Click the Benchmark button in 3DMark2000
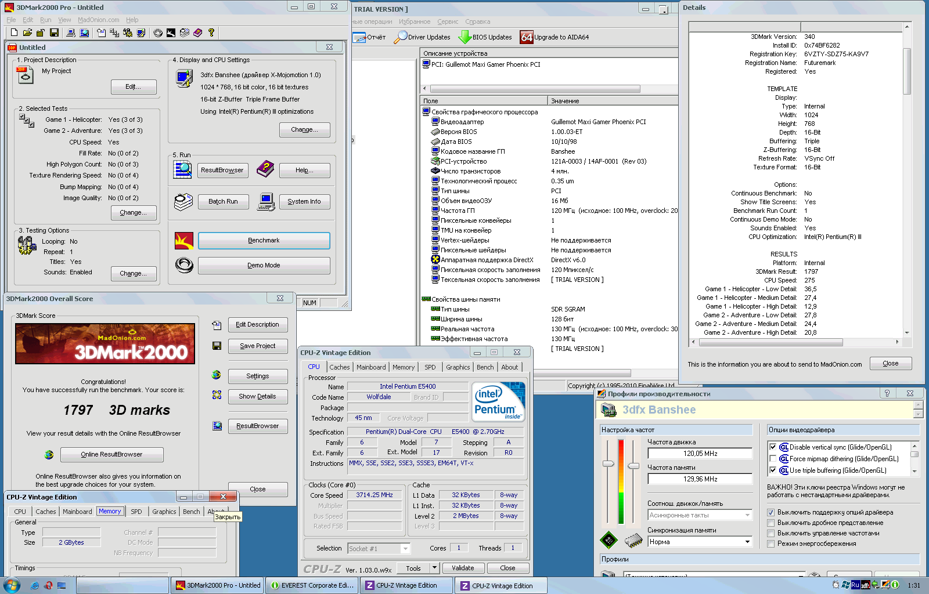The image size is (929, 594). [x=264, y=240]
